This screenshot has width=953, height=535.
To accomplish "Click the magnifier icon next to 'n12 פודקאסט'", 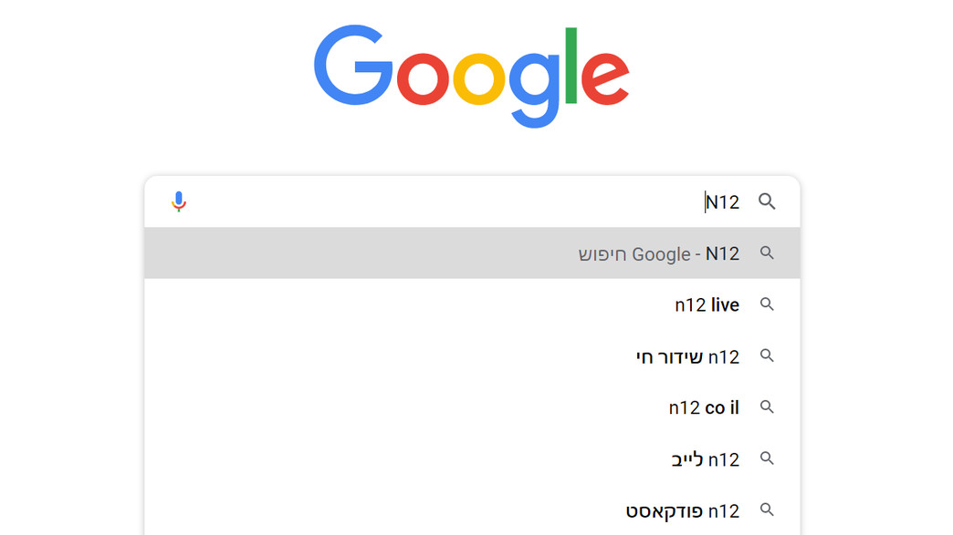I will pos(766,509).
